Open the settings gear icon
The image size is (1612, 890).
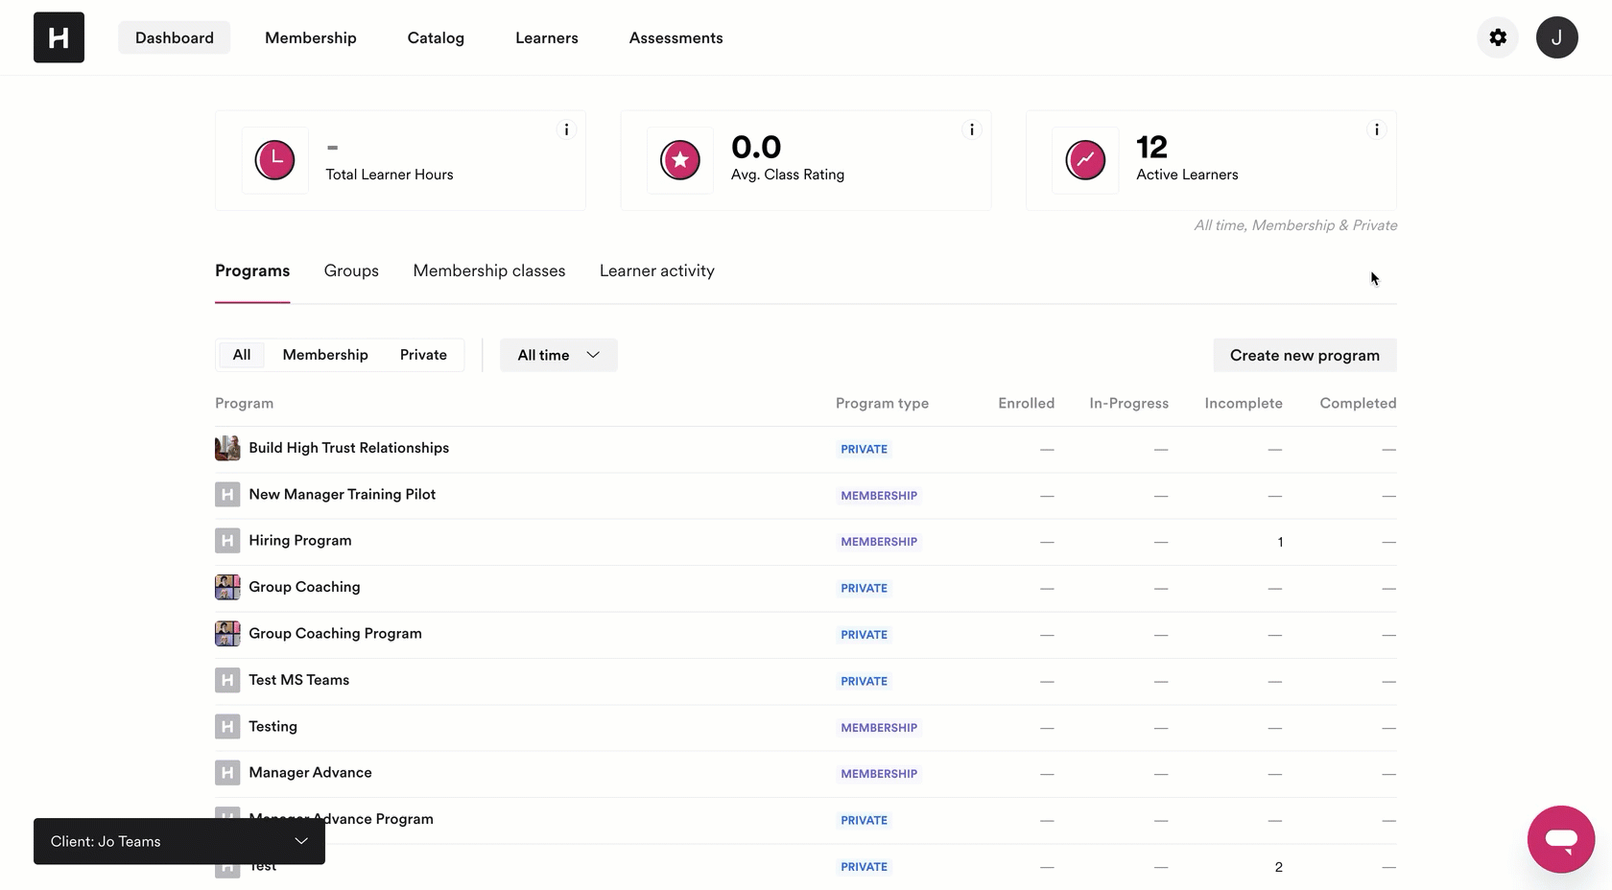[x=1497, y=37]
